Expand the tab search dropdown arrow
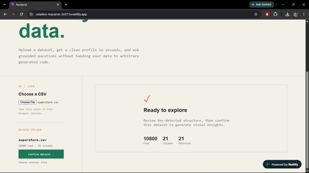Viewport: 309px width, 173px height. pos(4,5)
